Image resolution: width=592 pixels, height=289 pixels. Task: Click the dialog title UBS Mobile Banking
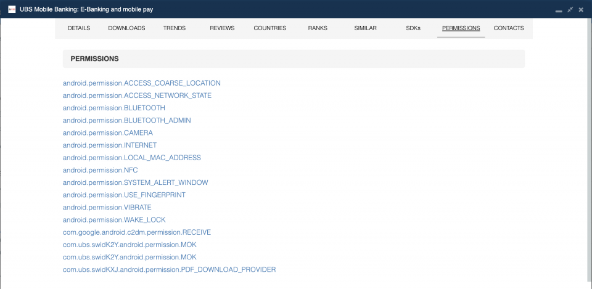86,9
